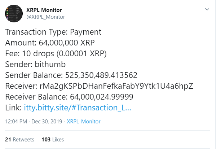
Task: Click the Likes word label
Action: point(58,140)
